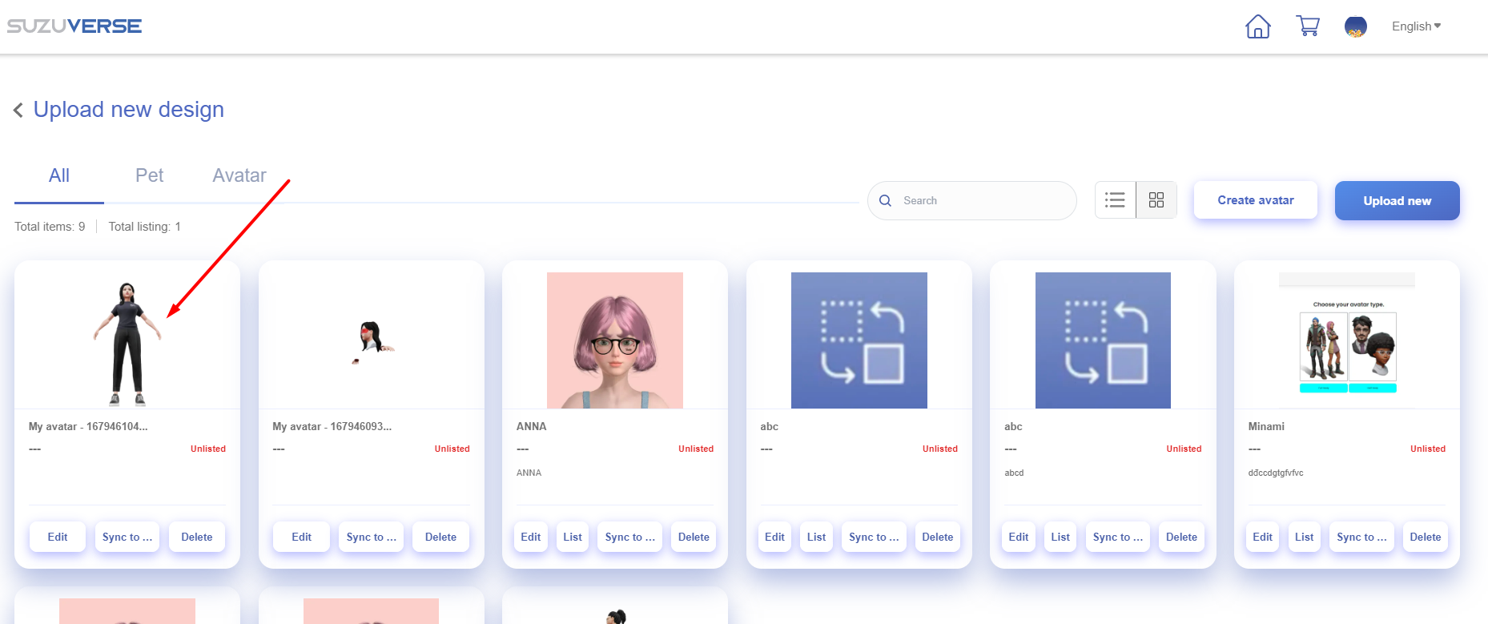Delete the Minami design

click(1425, 537)
